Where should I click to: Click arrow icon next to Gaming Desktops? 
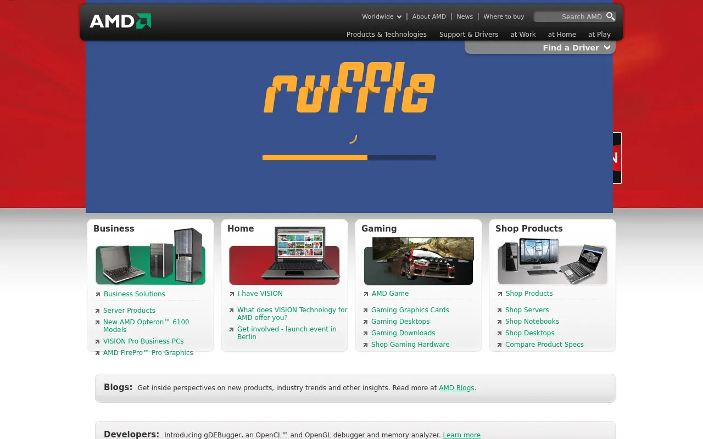tap(366, 322)
